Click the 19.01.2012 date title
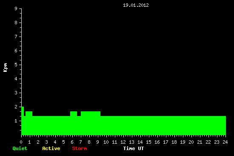 click(x=136, y=5)
